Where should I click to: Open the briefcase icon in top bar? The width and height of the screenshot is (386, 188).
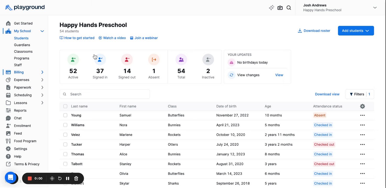280,8
